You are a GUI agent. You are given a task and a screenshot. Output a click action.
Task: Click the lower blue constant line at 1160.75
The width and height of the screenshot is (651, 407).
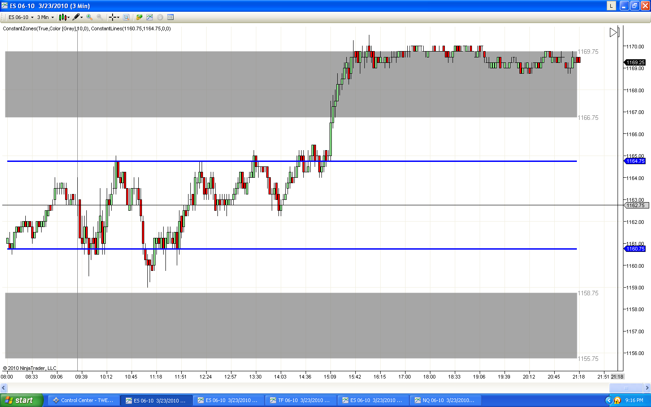292,249
